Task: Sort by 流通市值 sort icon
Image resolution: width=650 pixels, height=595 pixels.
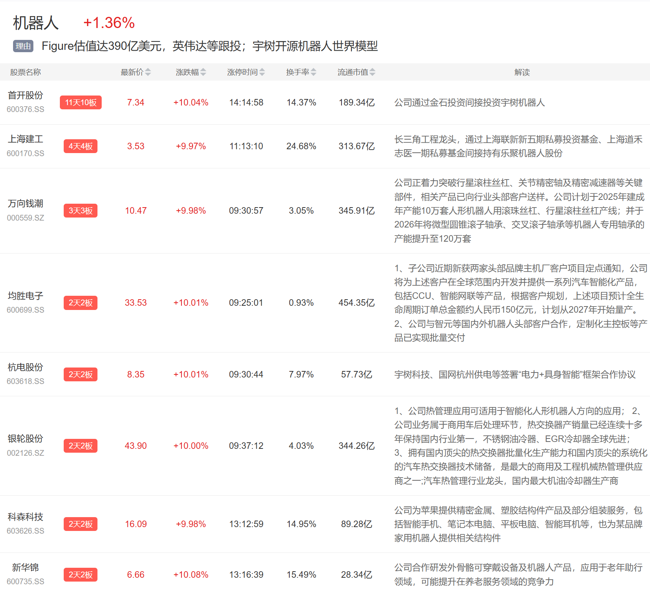Action: click(x=373, y=72)
